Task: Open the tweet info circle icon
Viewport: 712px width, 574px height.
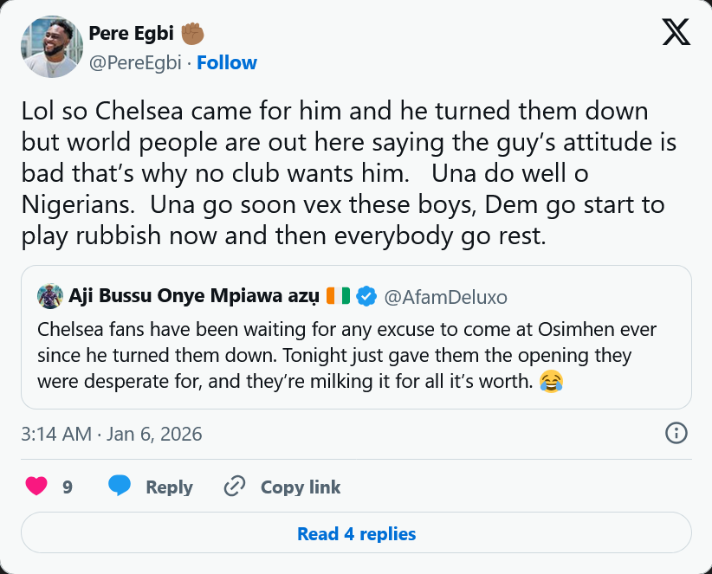Action: coord(676,433)
